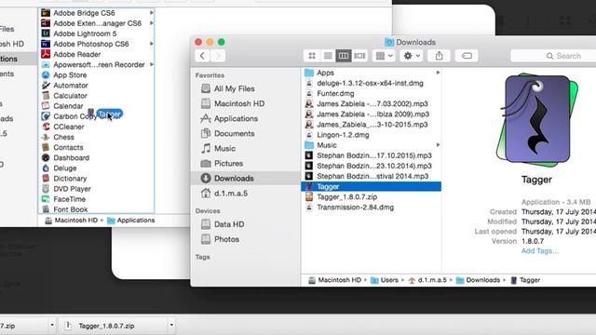Click Users in Downloads path bar
Screen dimensions: 596x335
point(385,280)
